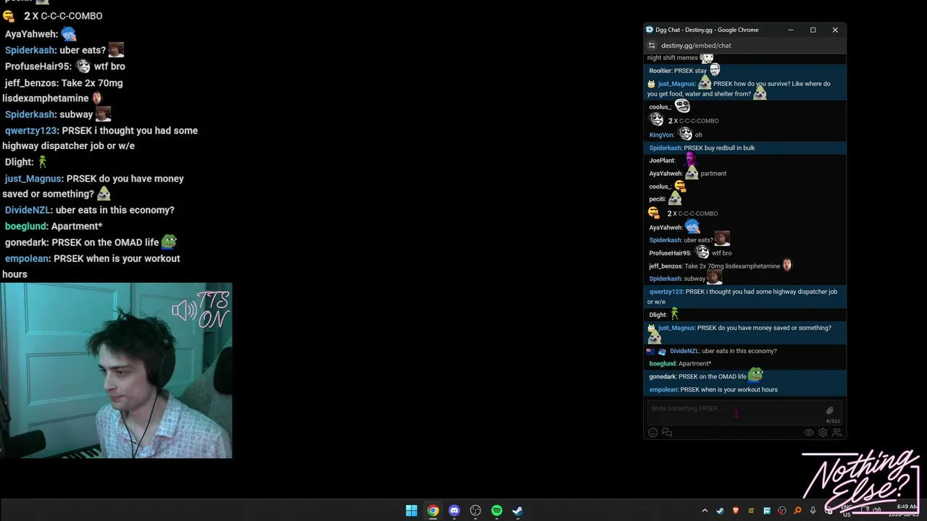Open the Steam icon in system tray

[x=720, y=511]
